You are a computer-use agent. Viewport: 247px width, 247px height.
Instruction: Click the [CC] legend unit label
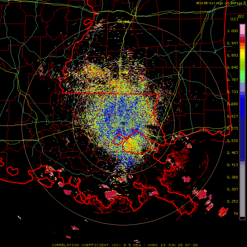[x=234, y=19]
